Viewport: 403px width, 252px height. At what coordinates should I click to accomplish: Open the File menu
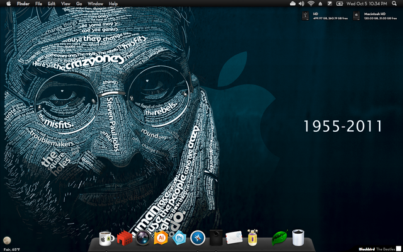click(39, 4)
